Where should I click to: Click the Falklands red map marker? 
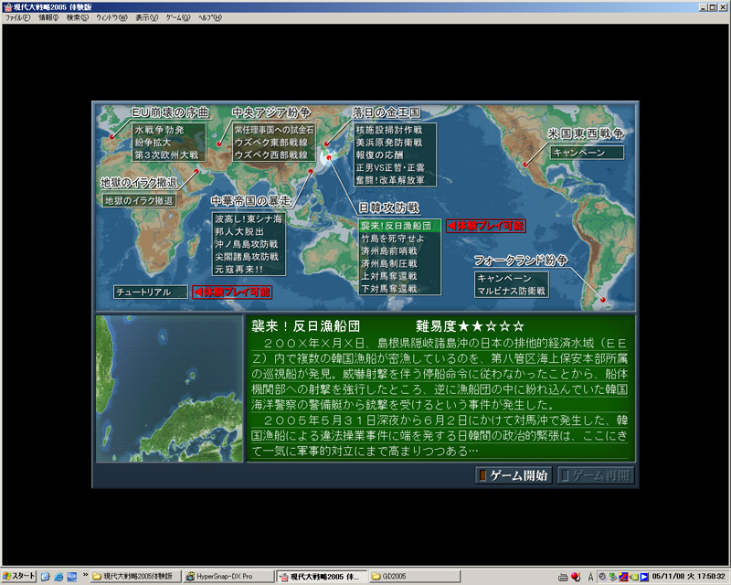[603, 300]
